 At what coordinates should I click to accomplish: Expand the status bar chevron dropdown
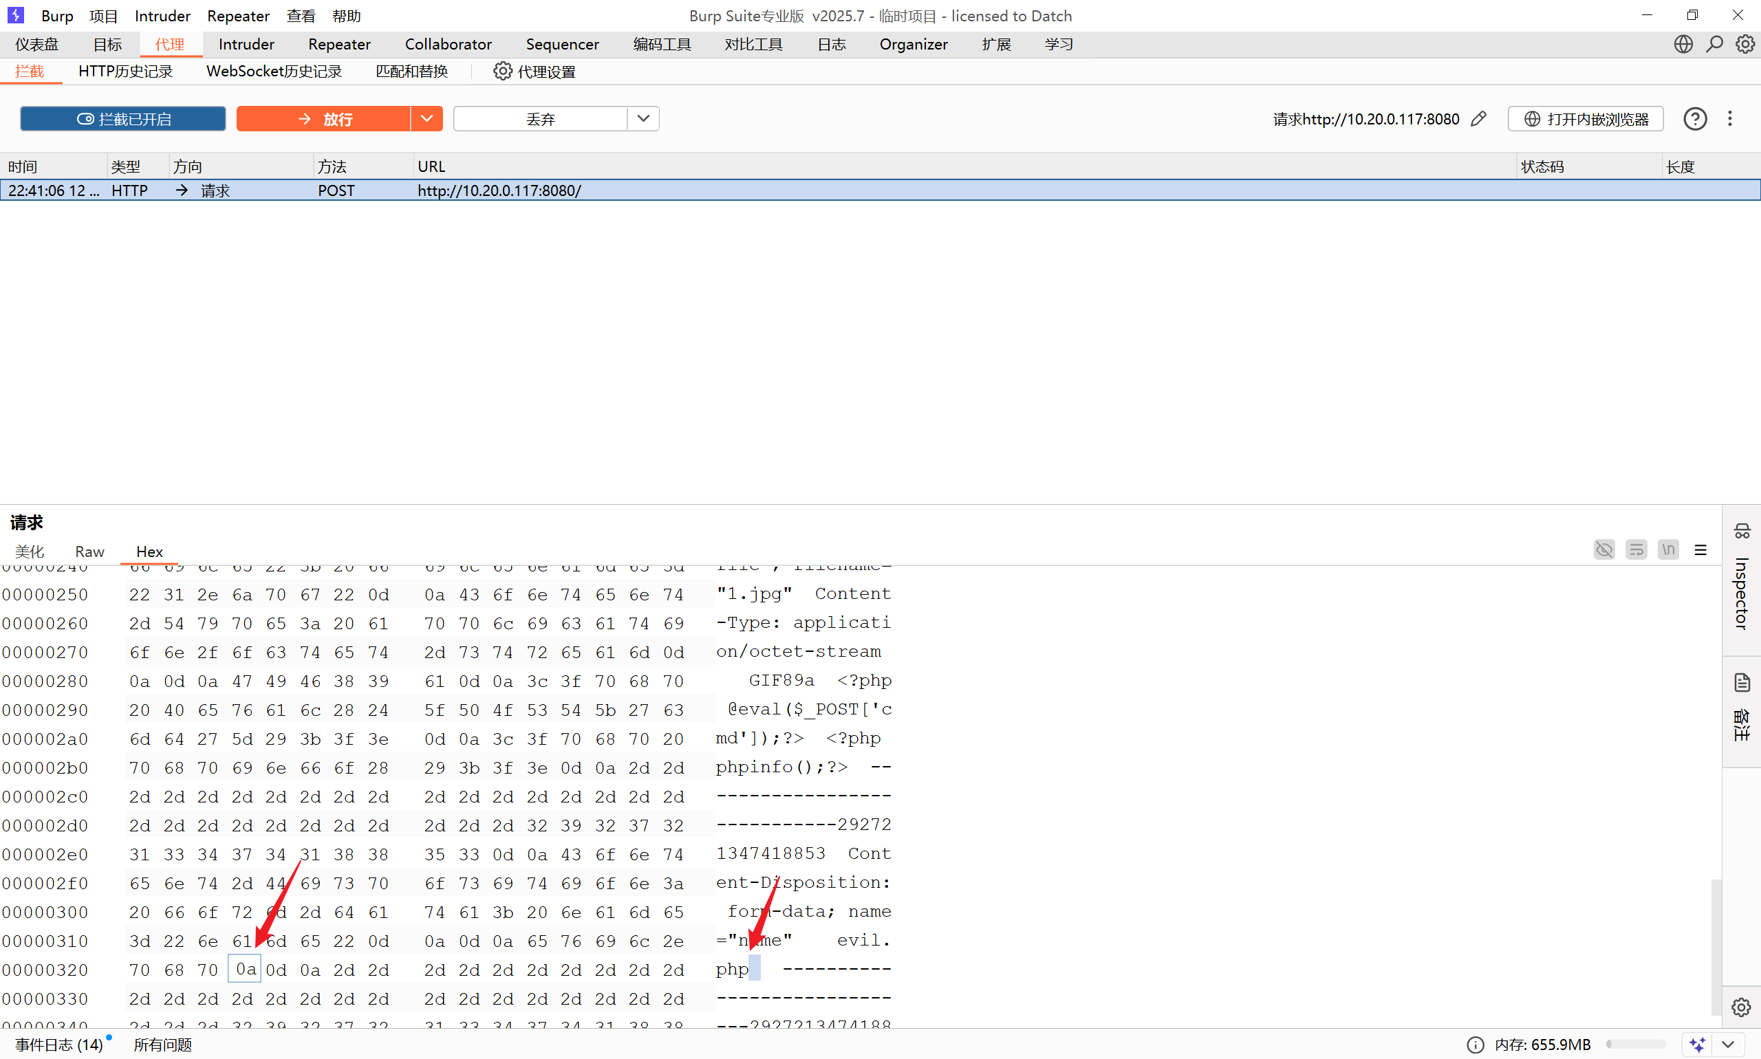[x=1728, y=1045]
